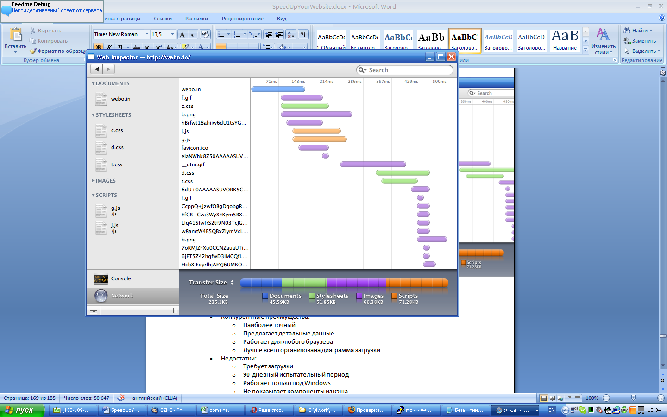Click the Web Inspector back arrow button
Viewport: 667px width, 417px height.
pos(96,69)
